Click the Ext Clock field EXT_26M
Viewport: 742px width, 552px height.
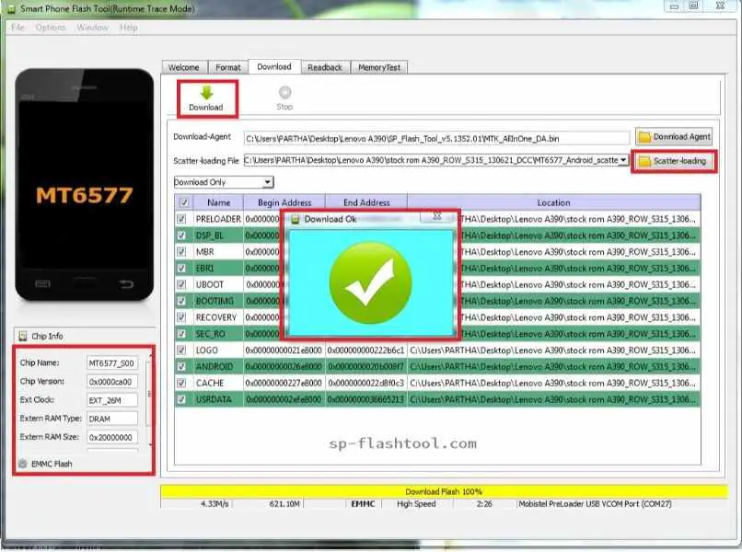112,400
